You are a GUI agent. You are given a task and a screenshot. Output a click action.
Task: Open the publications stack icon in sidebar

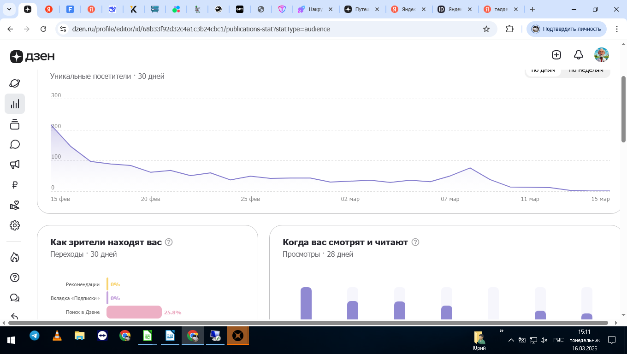15,124
